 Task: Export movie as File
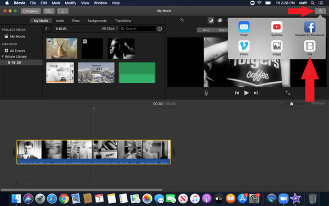[310, 48]
